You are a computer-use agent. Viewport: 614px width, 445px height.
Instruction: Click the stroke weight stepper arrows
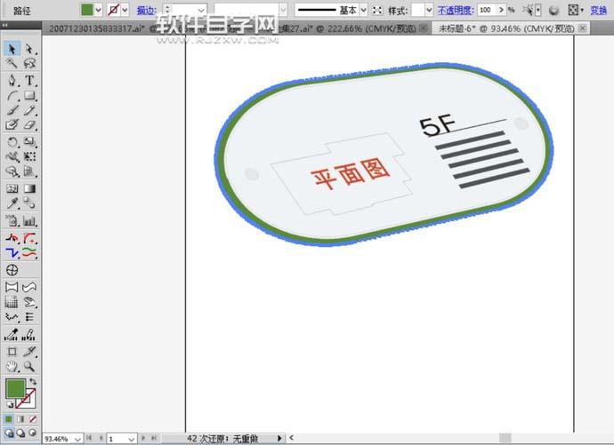pos(167,10)
